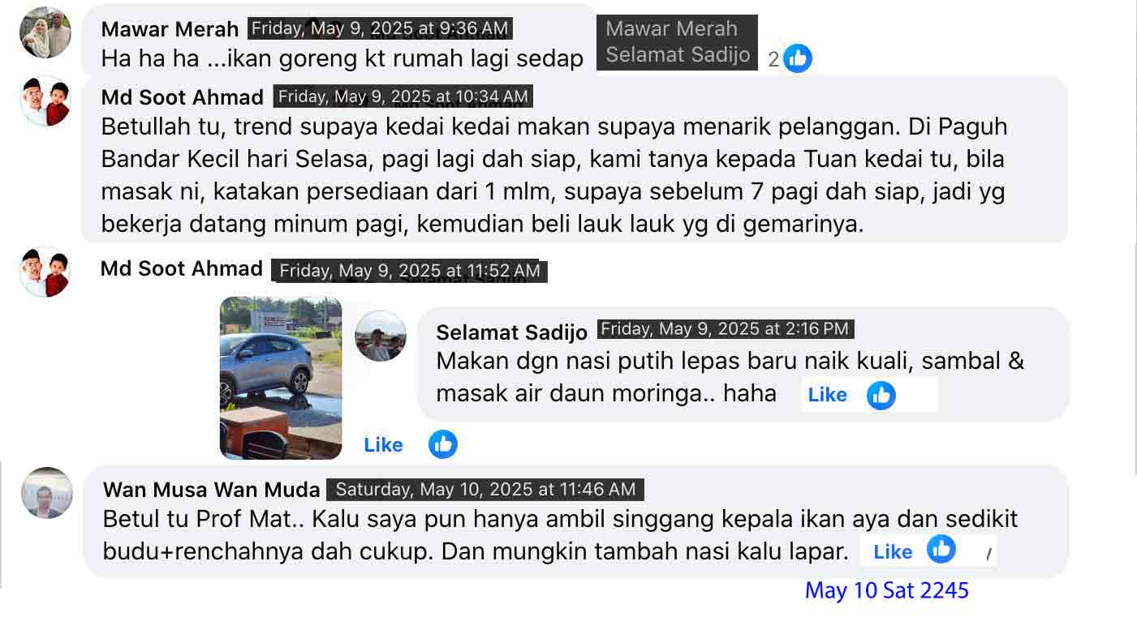Open the Mawar Merah name link

[170, 30]
